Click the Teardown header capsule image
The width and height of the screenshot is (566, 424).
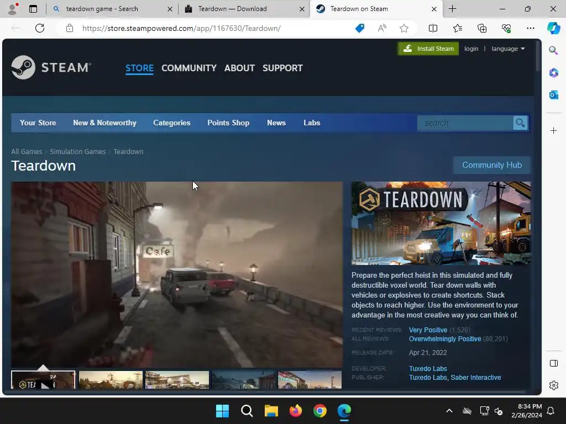441,223
